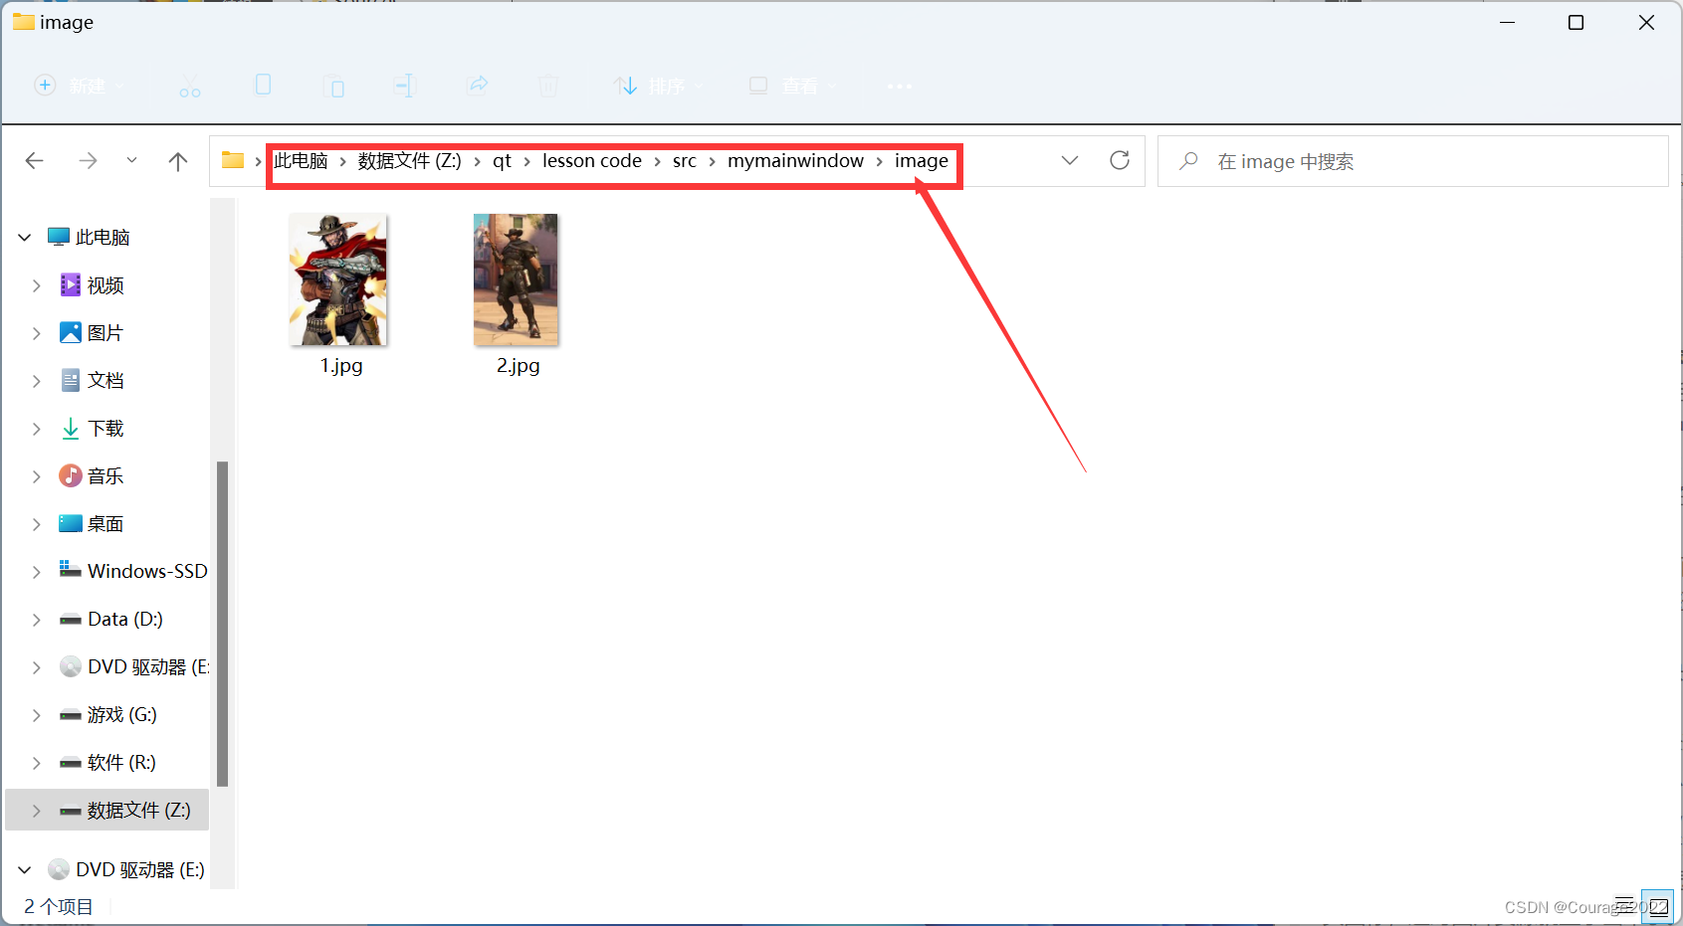This screenshot has height=926, width=1683.
Task: Select DVD 驱动器 under 此电脑
Action: pos(133,666)
